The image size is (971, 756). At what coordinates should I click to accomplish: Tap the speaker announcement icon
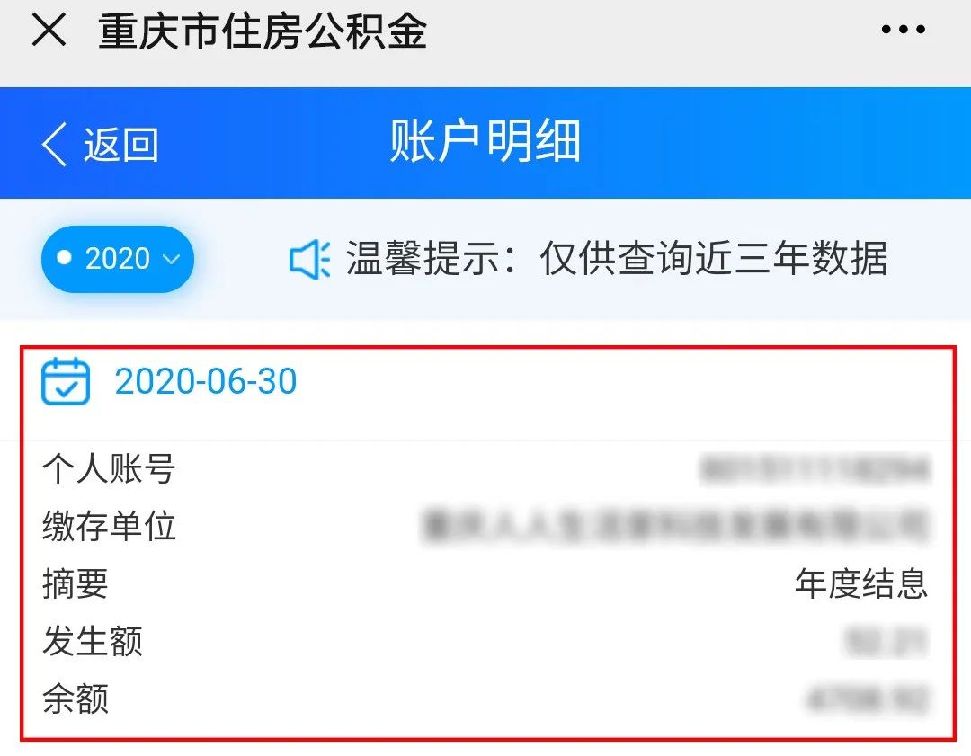tap(309, 260)
